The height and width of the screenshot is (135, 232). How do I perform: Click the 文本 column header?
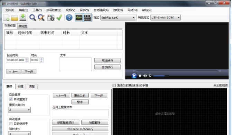point(98,33)
